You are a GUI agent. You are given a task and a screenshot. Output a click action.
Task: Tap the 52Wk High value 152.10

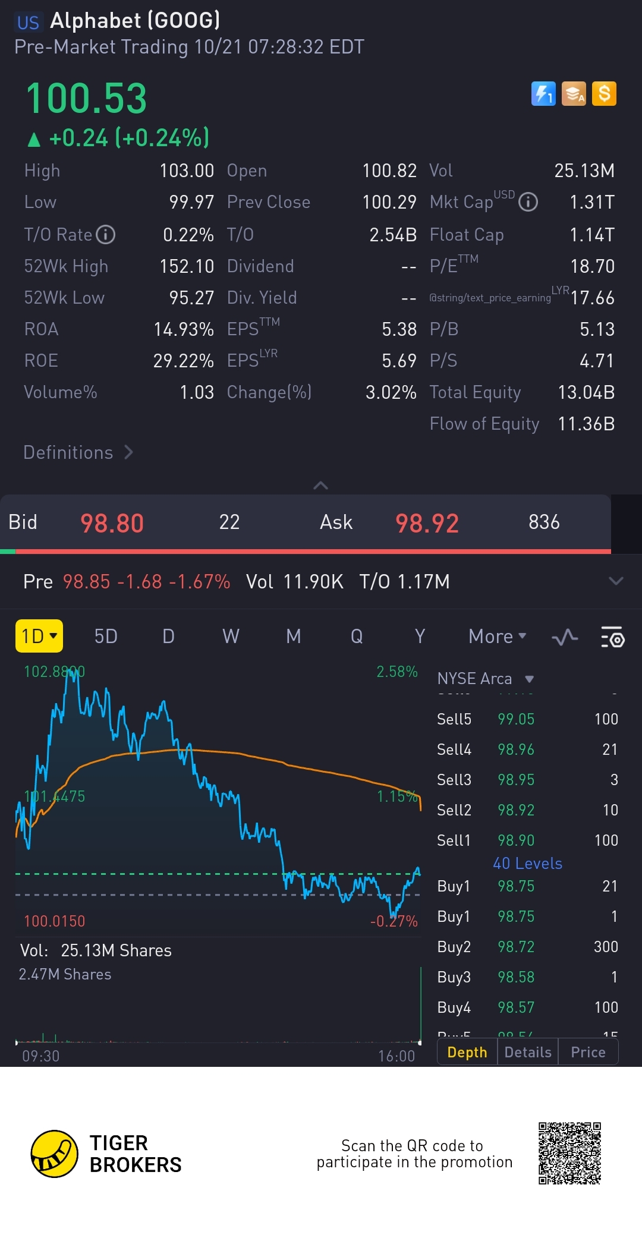click(x=187, y=266)
